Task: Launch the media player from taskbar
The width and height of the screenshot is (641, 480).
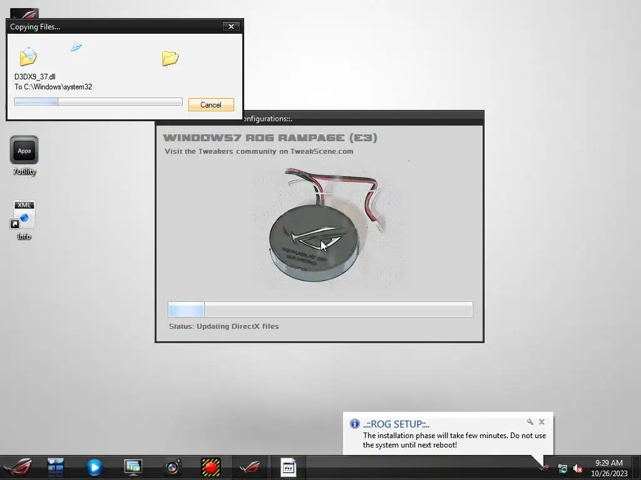Action: 94,467
